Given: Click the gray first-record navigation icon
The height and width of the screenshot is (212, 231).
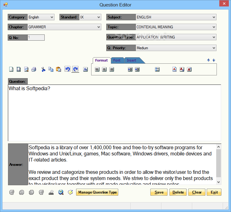Looking at the screenshot, I should click(x=12, y=192).
